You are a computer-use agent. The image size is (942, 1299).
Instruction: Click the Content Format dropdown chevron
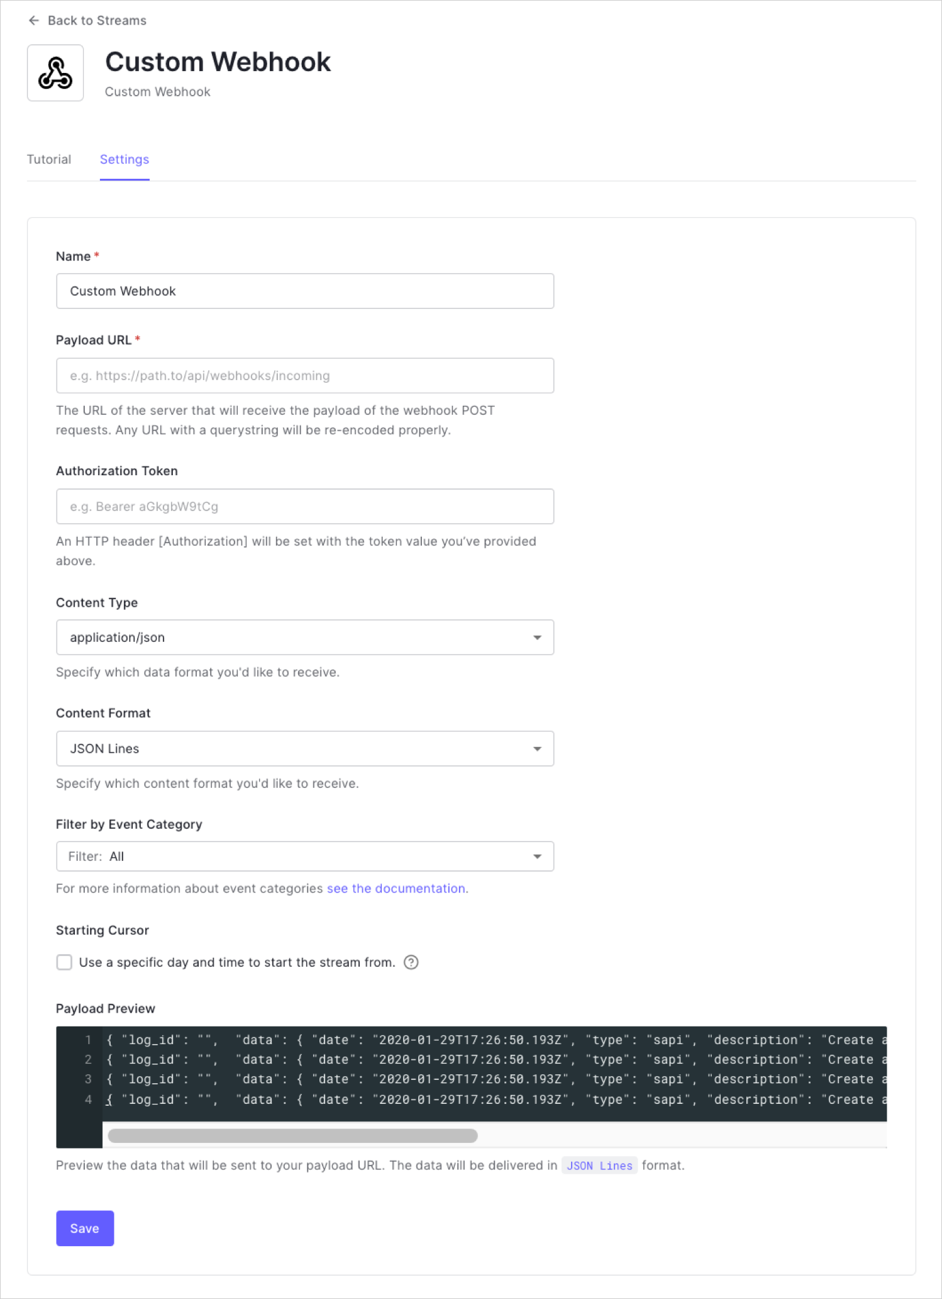(x=538, y=748)
